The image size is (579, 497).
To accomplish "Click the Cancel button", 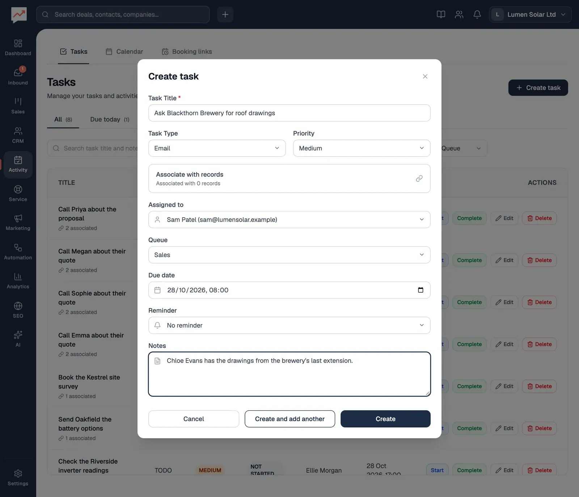I will click(194, 419).
